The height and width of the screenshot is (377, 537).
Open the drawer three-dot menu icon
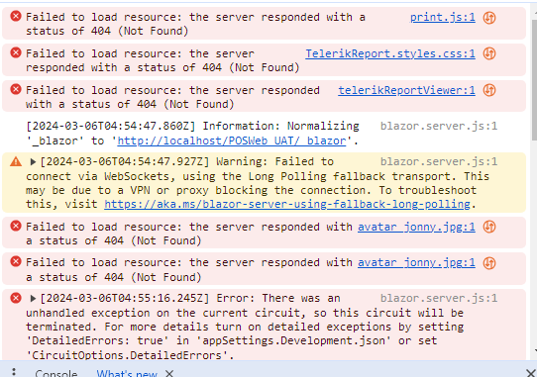(14, 372)
